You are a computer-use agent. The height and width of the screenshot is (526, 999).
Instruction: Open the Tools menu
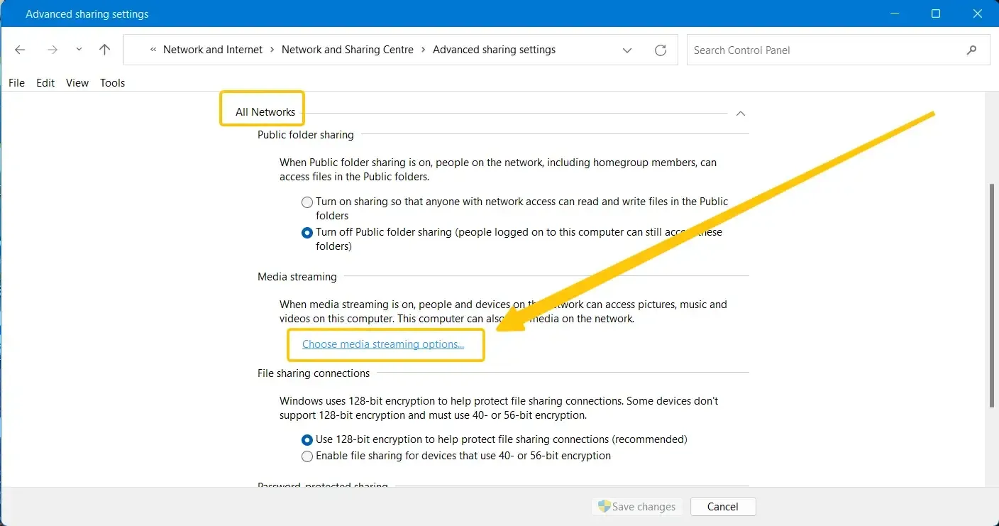(x=112, y=83)
